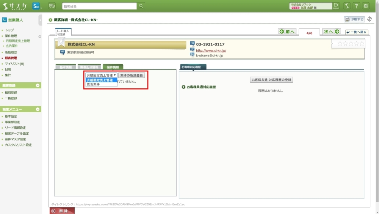This screenshot has width=379, height=214.
Task: Switch to the 基本情報 tab
Action: coord(66,67)
